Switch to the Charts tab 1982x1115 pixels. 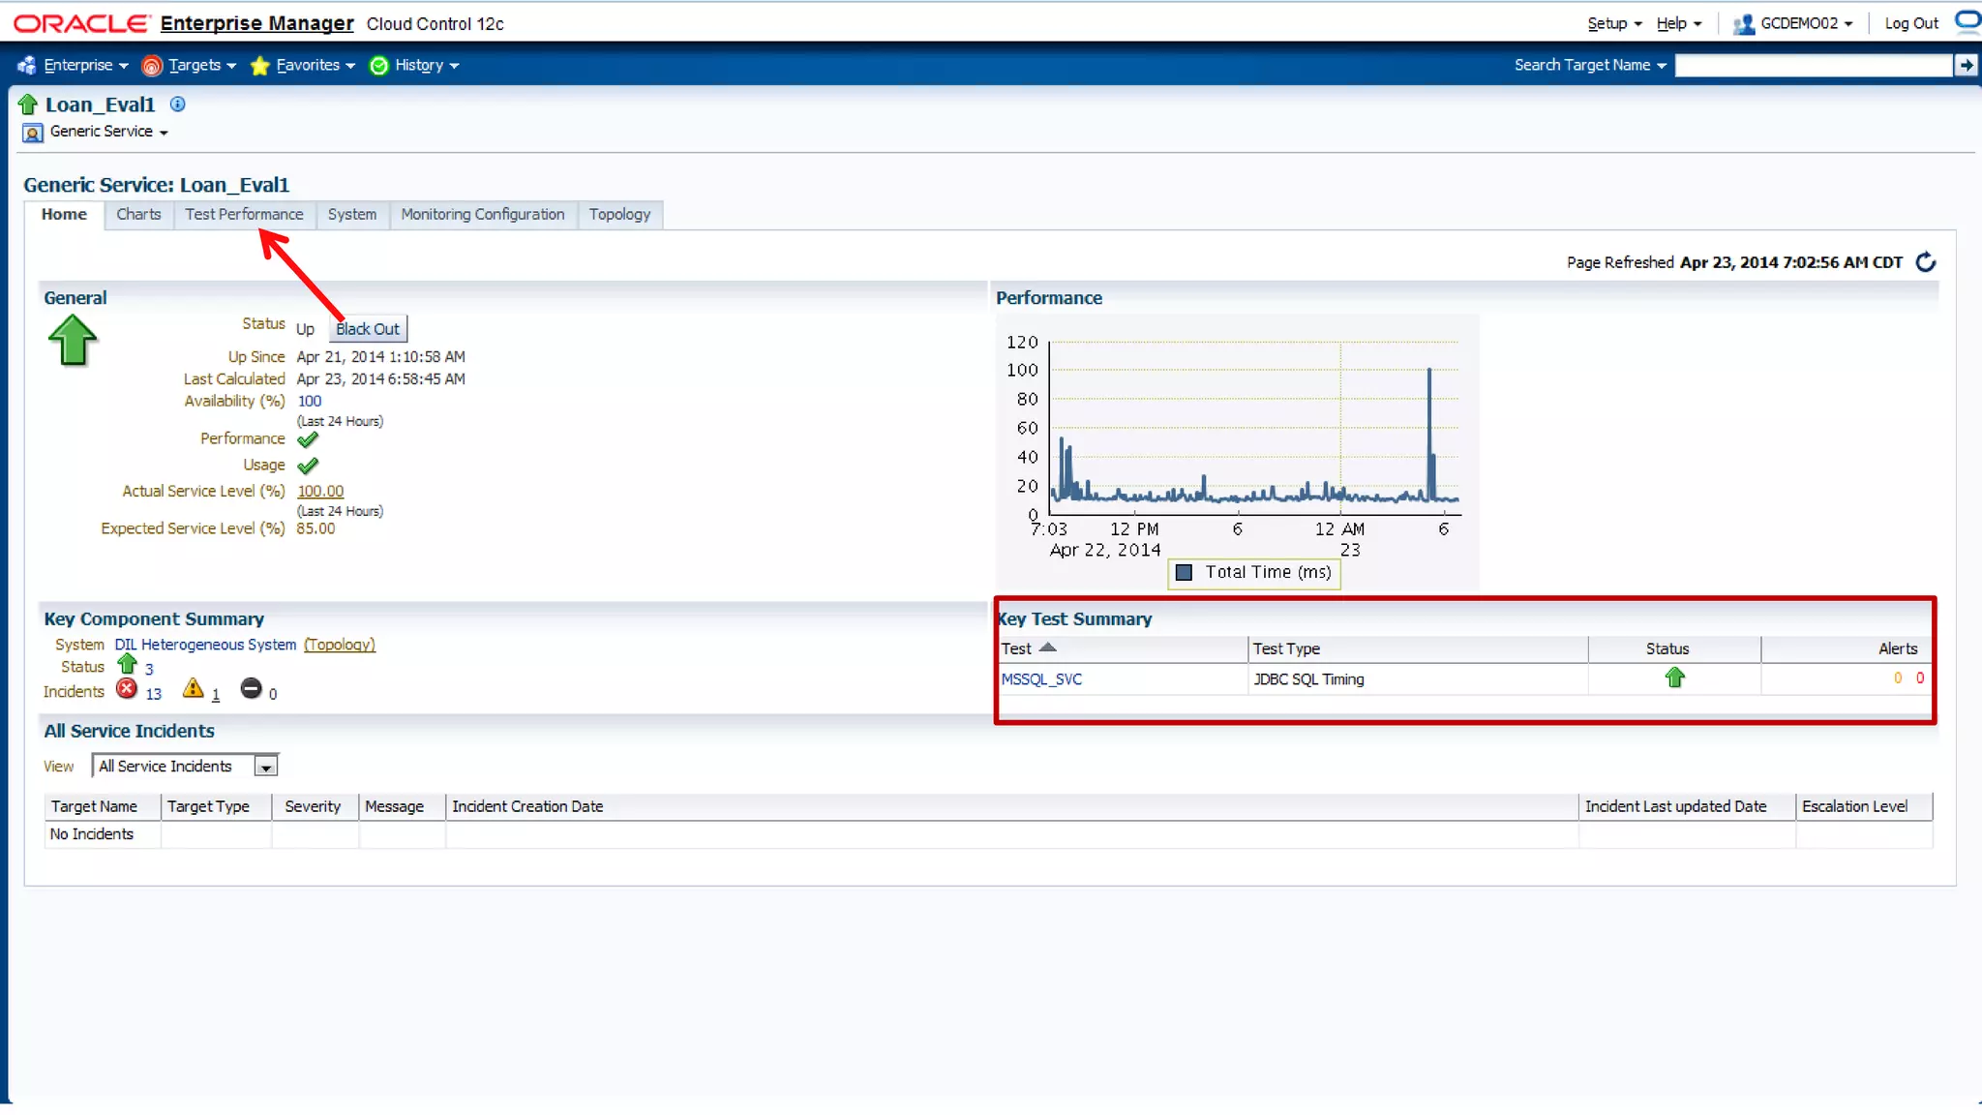click(x=138, y=215)
